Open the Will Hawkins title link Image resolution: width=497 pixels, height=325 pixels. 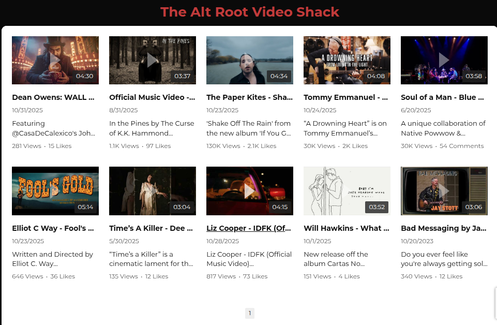[x=346, y=228]
